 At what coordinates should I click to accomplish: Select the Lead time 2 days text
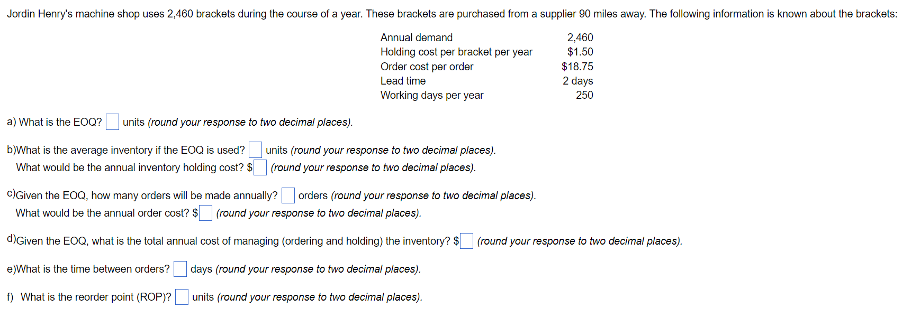(x=578, y=81)
